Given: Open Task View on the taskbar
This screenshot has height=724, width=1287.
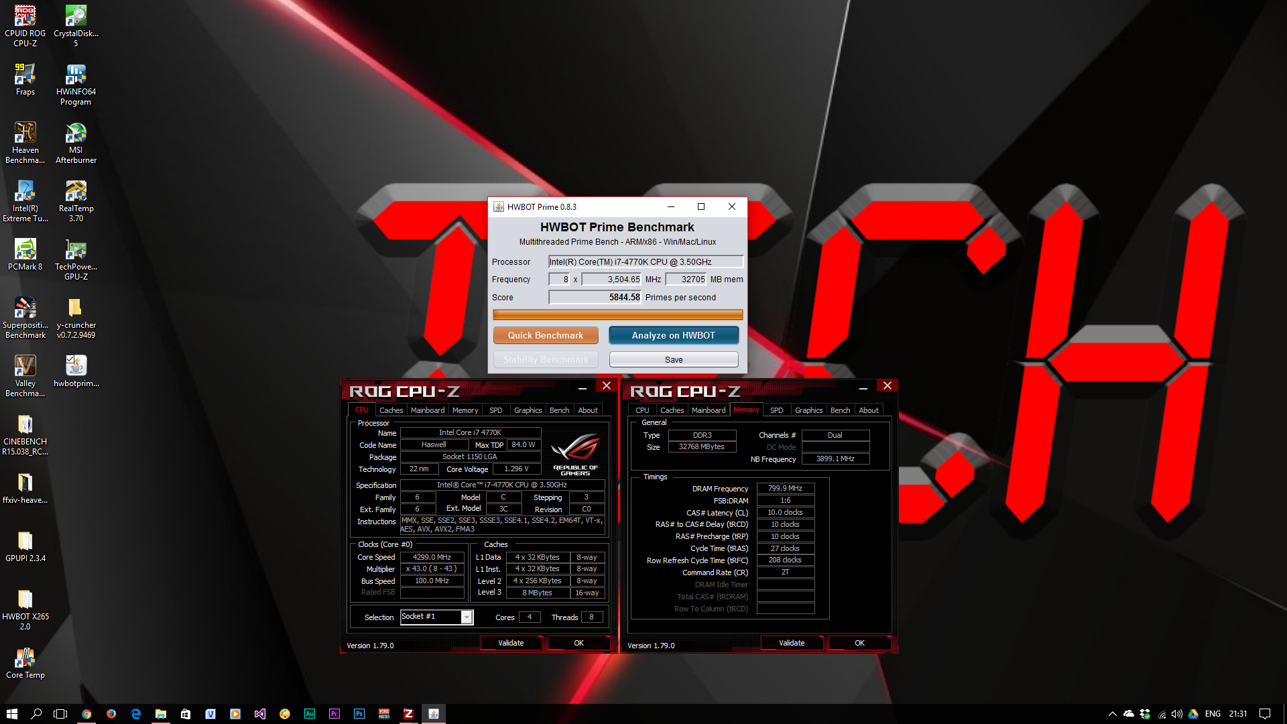Looking at the screenshot, I should tap(60, 714).
